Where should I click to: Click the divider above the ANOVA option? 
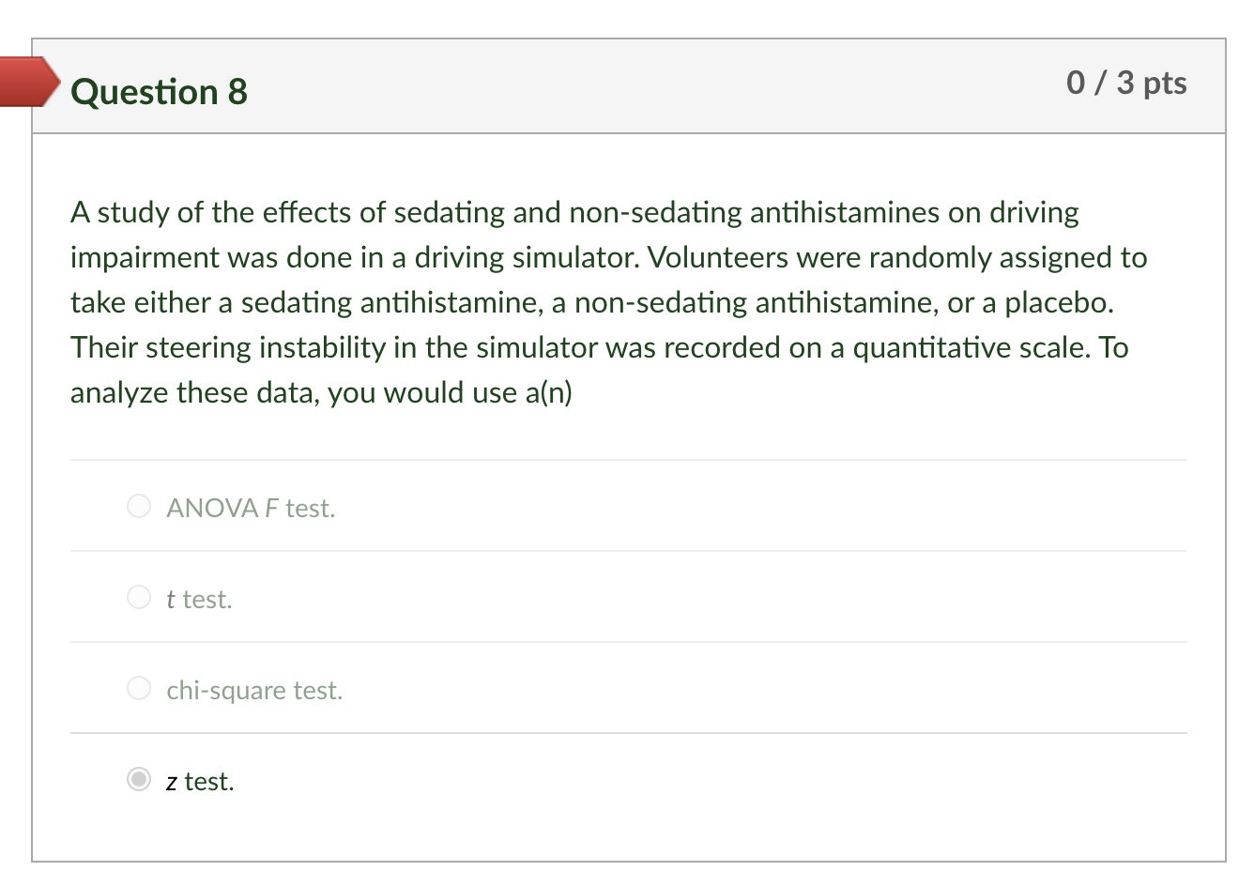pos(627,460)
